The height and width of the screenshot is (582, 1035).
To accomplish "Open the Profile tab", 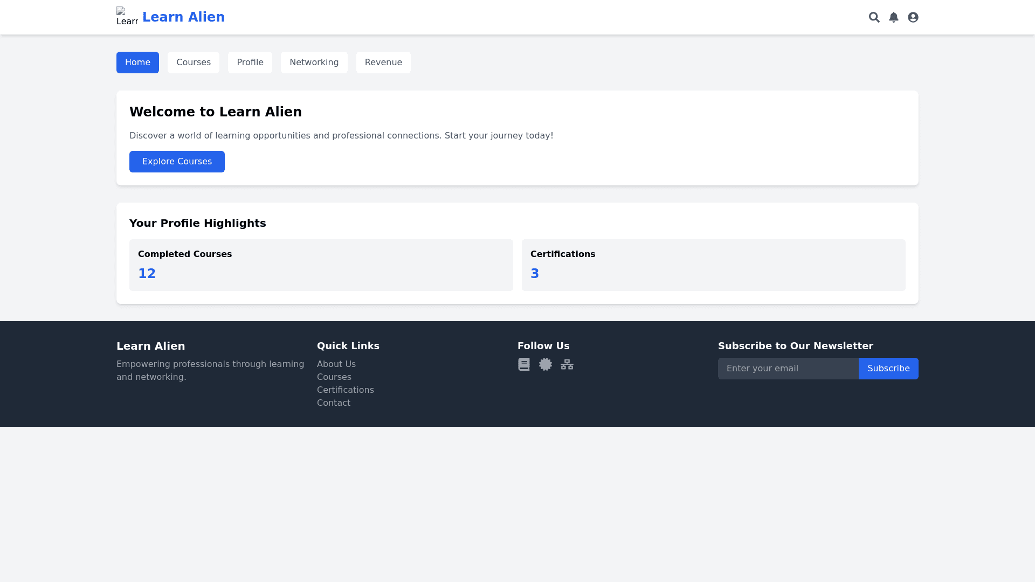I will pos(250,63).
